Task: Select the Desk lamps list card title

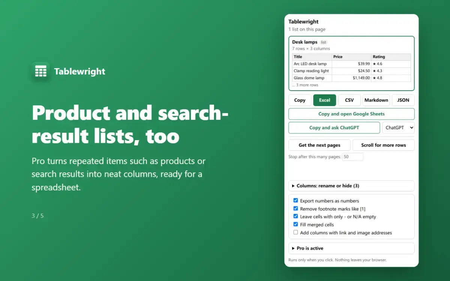Action: 304,42
